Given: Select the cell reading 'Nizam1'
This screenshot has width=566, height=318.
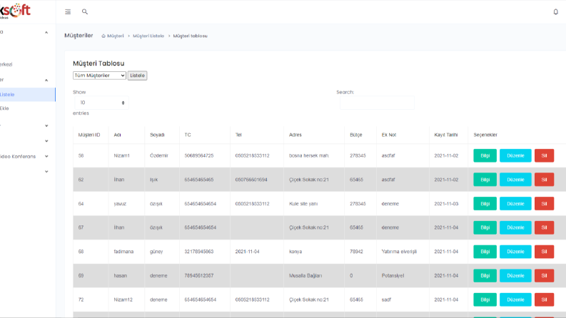Looking at the screenshot, I should pos(121,155).
